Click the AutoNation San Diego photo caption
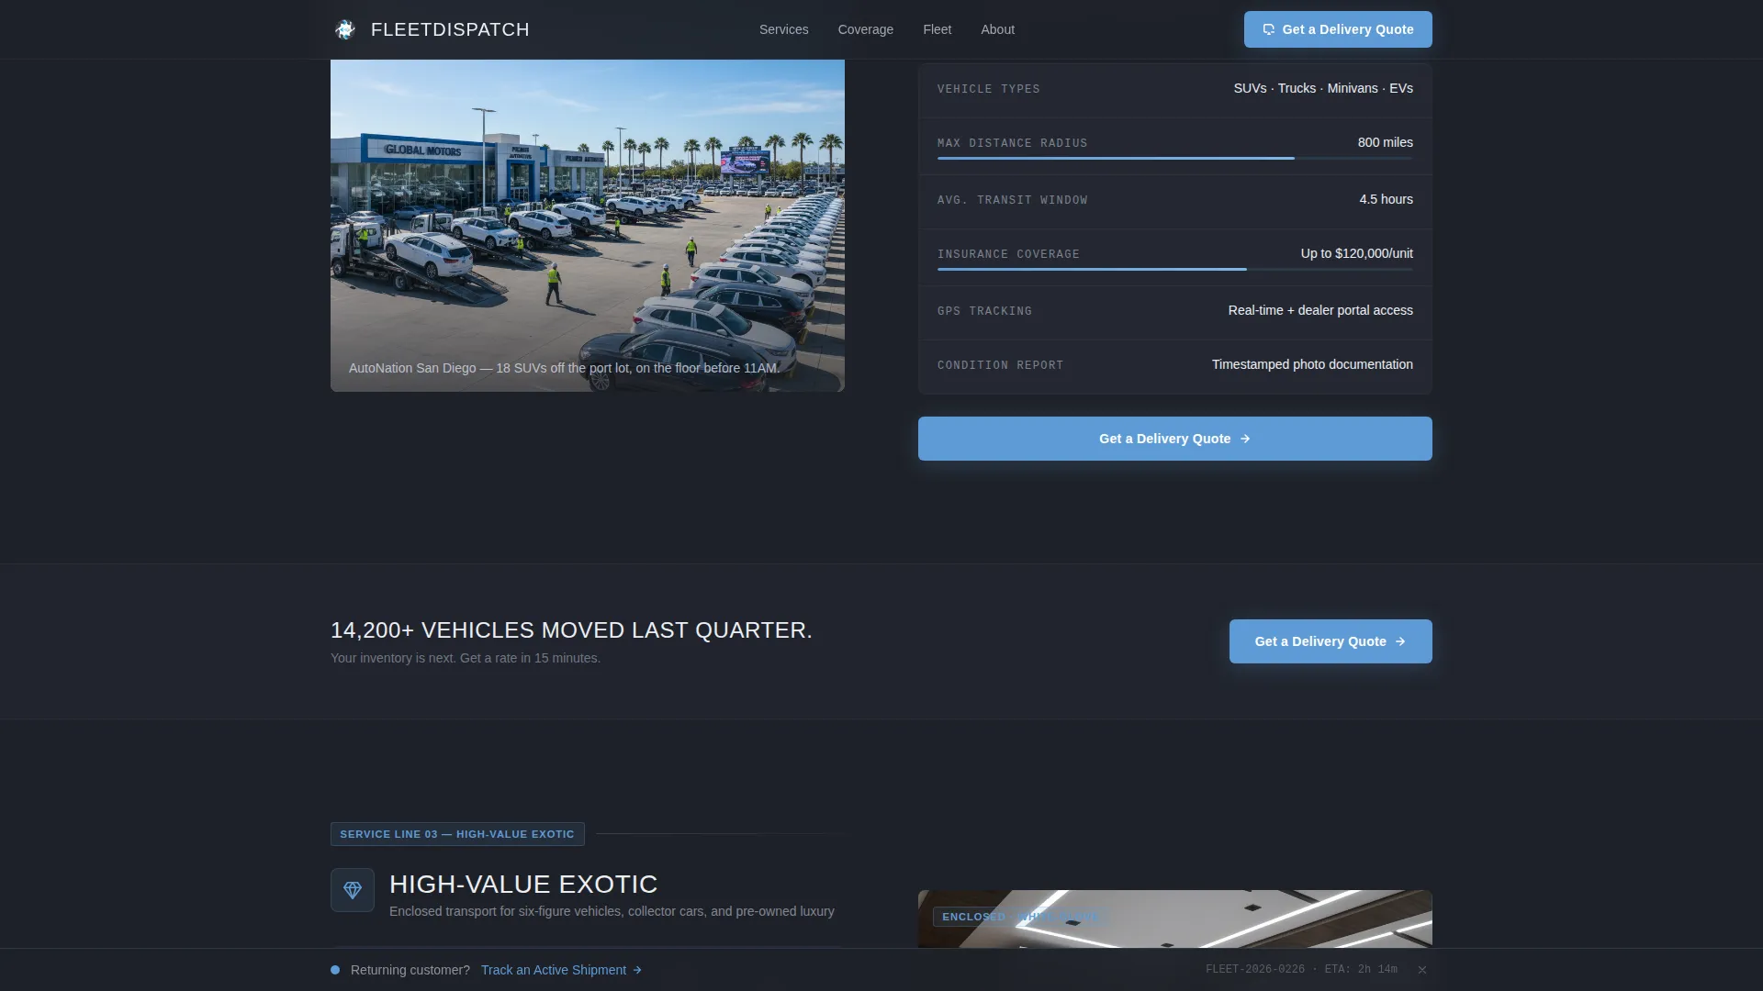1763x991 pixels. click(564, 368)
